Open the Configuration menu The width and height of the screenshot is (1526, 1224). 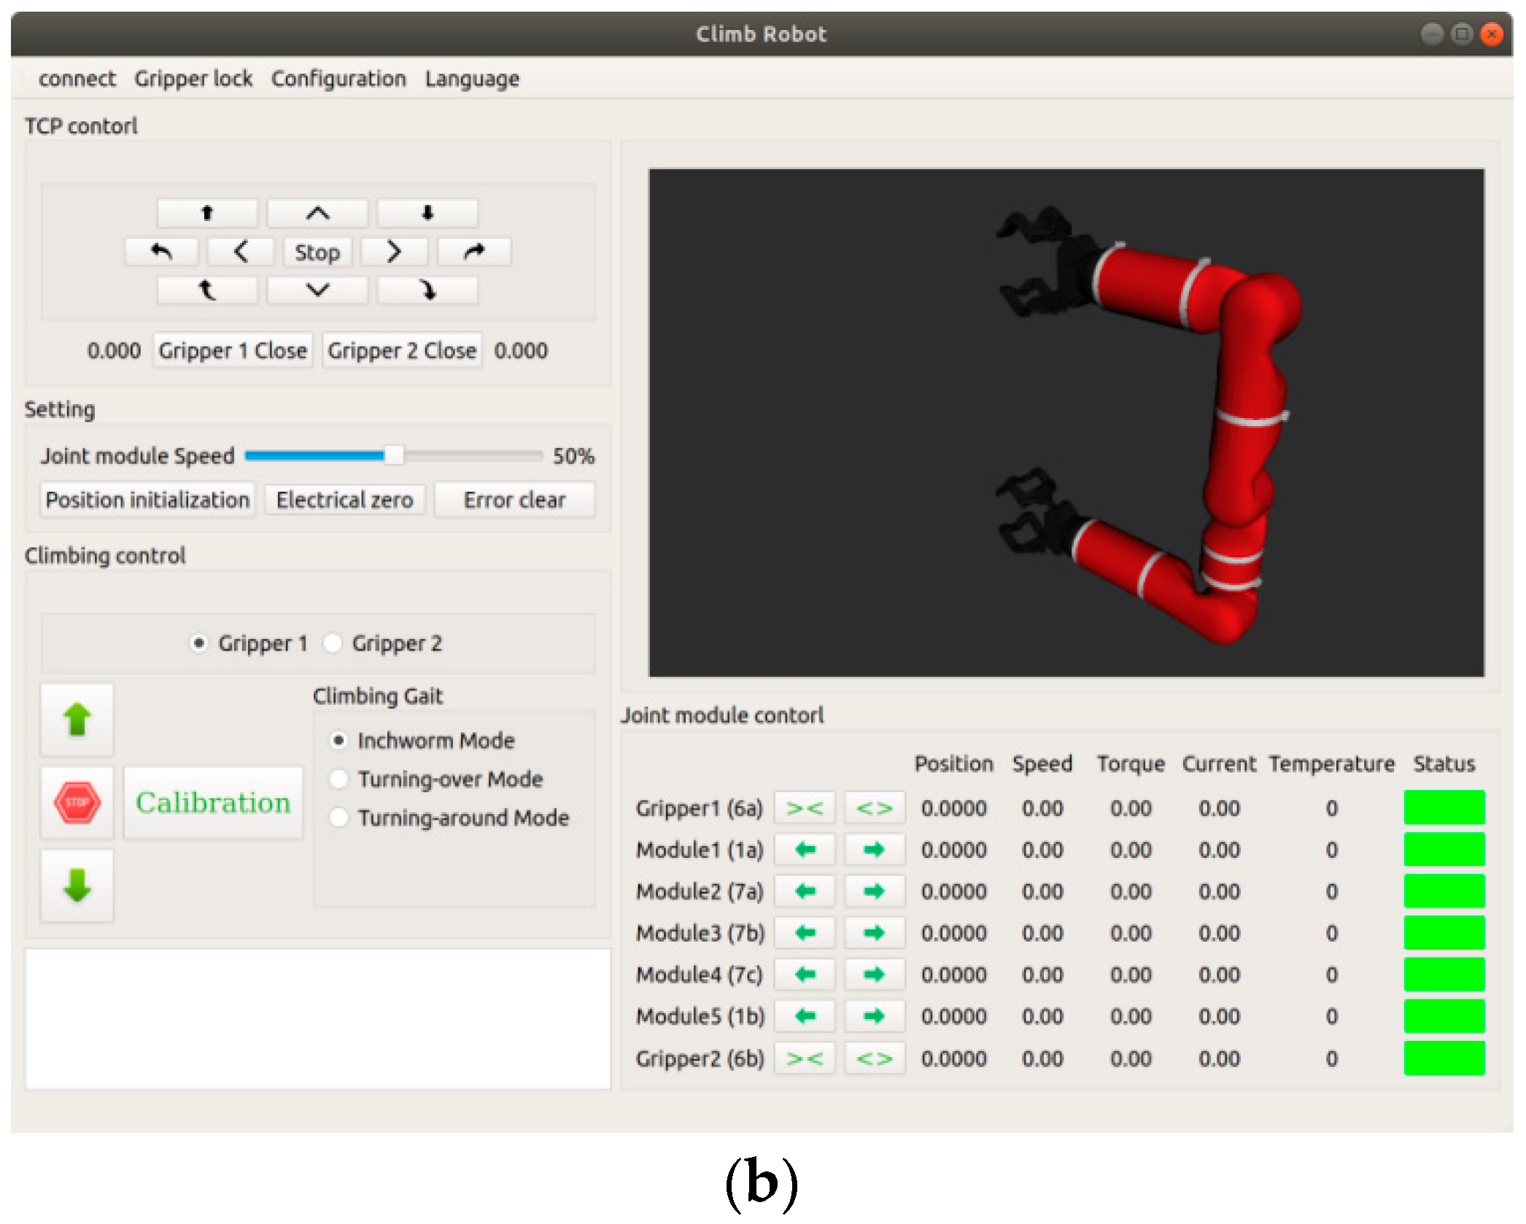coord(338,79)
